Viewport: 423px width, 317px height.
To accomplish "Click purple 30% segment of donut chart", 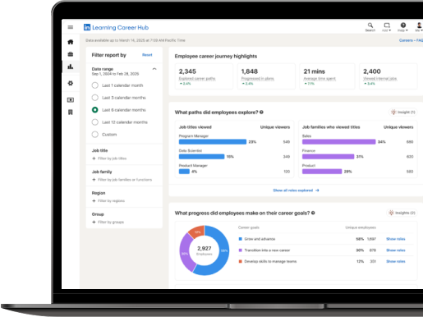I will [185, 253].
